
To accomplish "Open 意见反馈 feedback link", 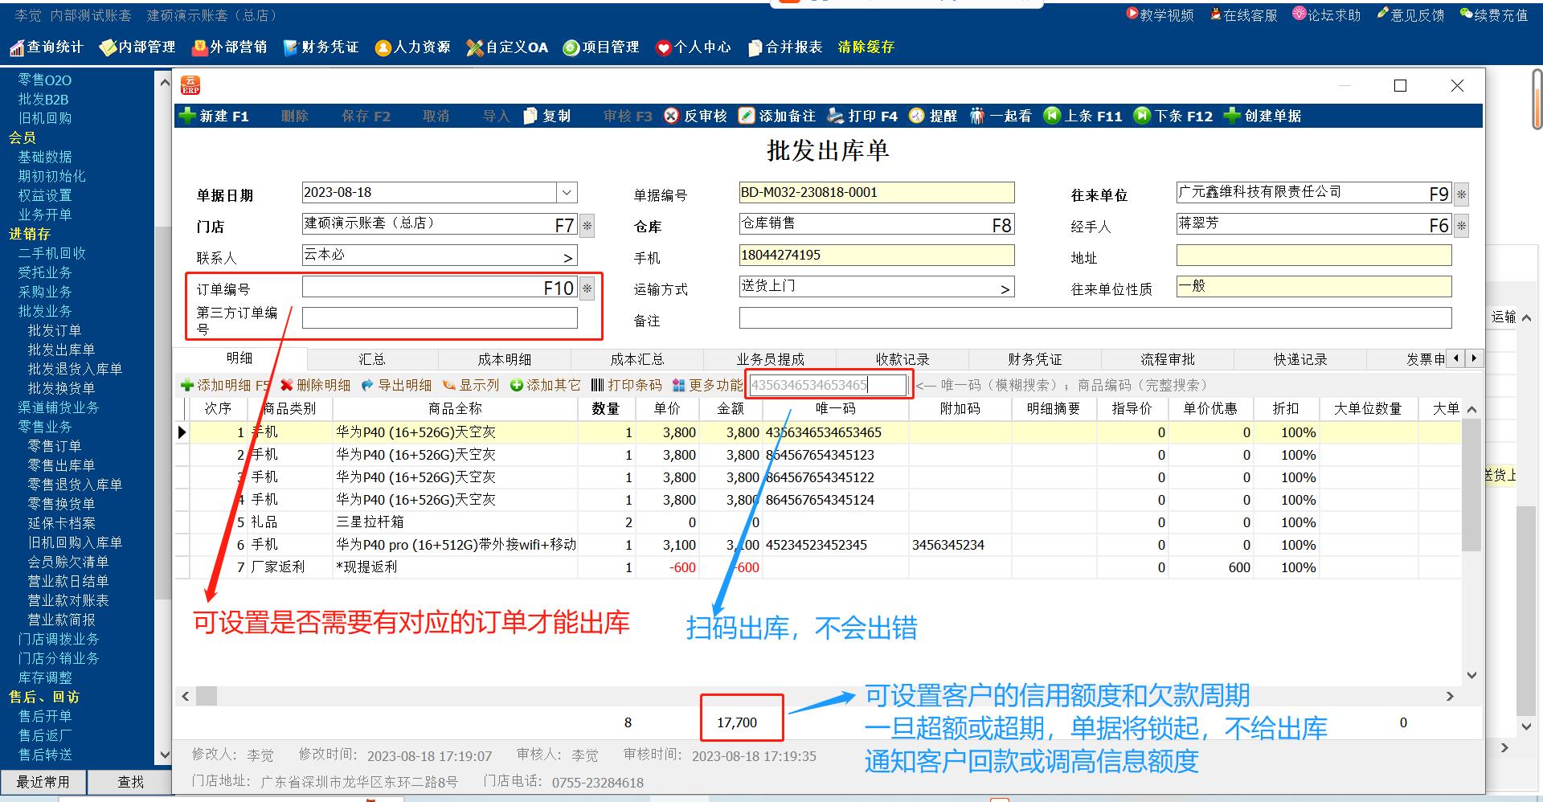I will click(1410, 14).
